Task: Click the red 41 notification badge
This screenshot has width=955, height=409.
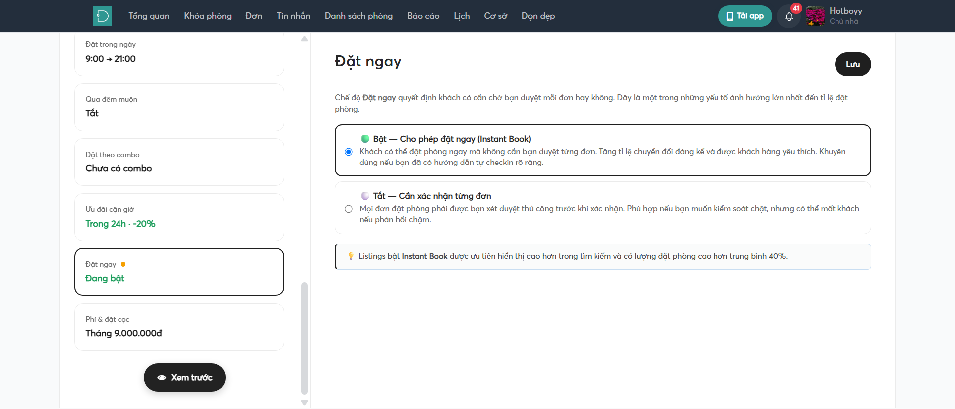Action: [x=796, y=8]
